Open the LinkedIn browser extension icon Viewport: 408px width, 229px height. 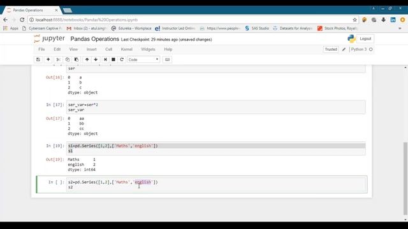click(393, 20)
